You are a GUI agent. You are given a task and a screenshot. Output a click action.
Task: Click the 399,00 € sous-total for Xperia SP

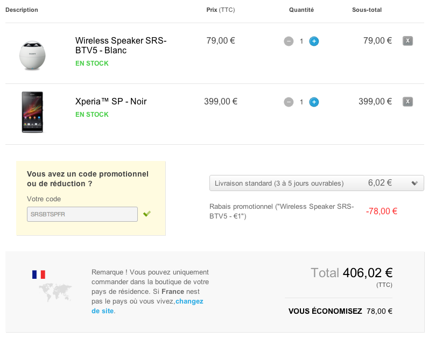click(x=375, y=102)
